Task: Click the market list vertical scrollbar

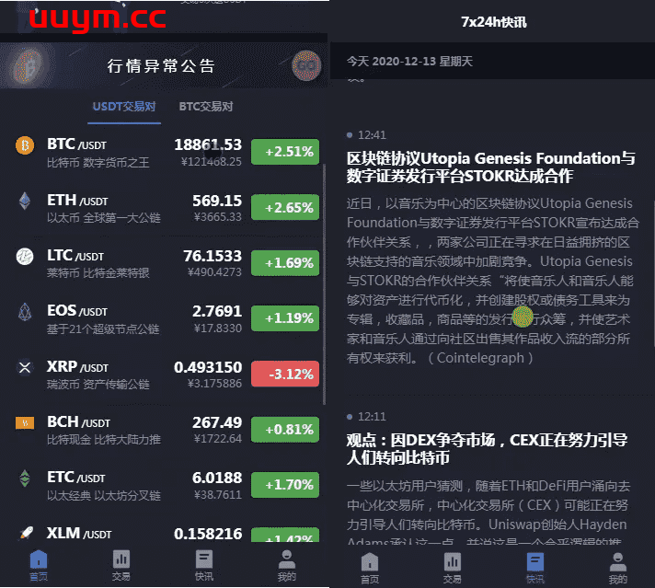Action: (x=323, y=276)
